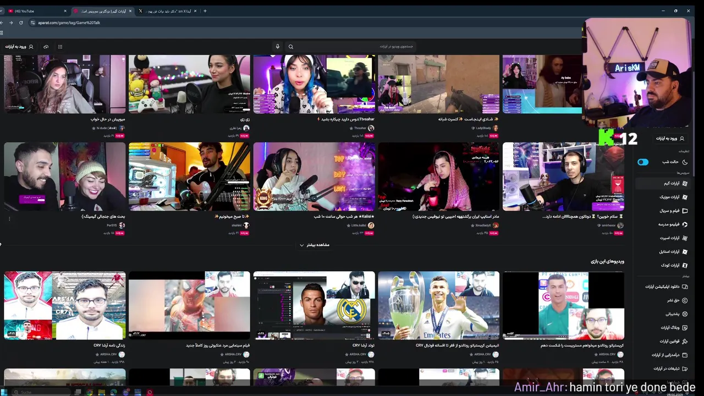Open Chrome from the Windows taskbar
The width and height of the screenshot is (704, 396).
[90, 392]
